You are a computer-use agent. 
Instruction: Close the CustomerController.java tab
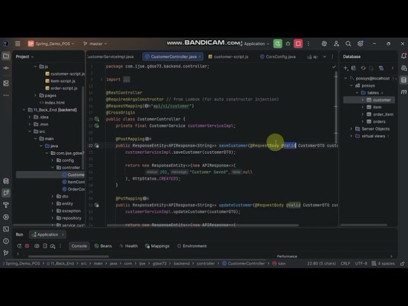200,57
